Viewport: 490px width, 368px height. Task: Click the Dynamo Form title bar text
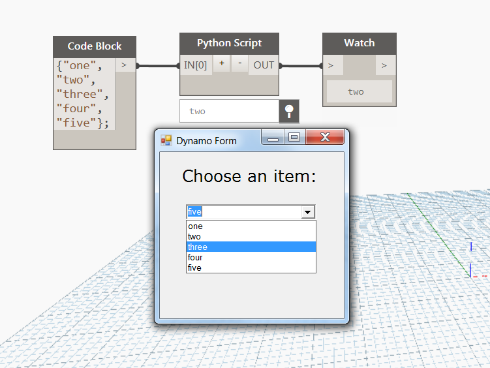click(206, 141)
